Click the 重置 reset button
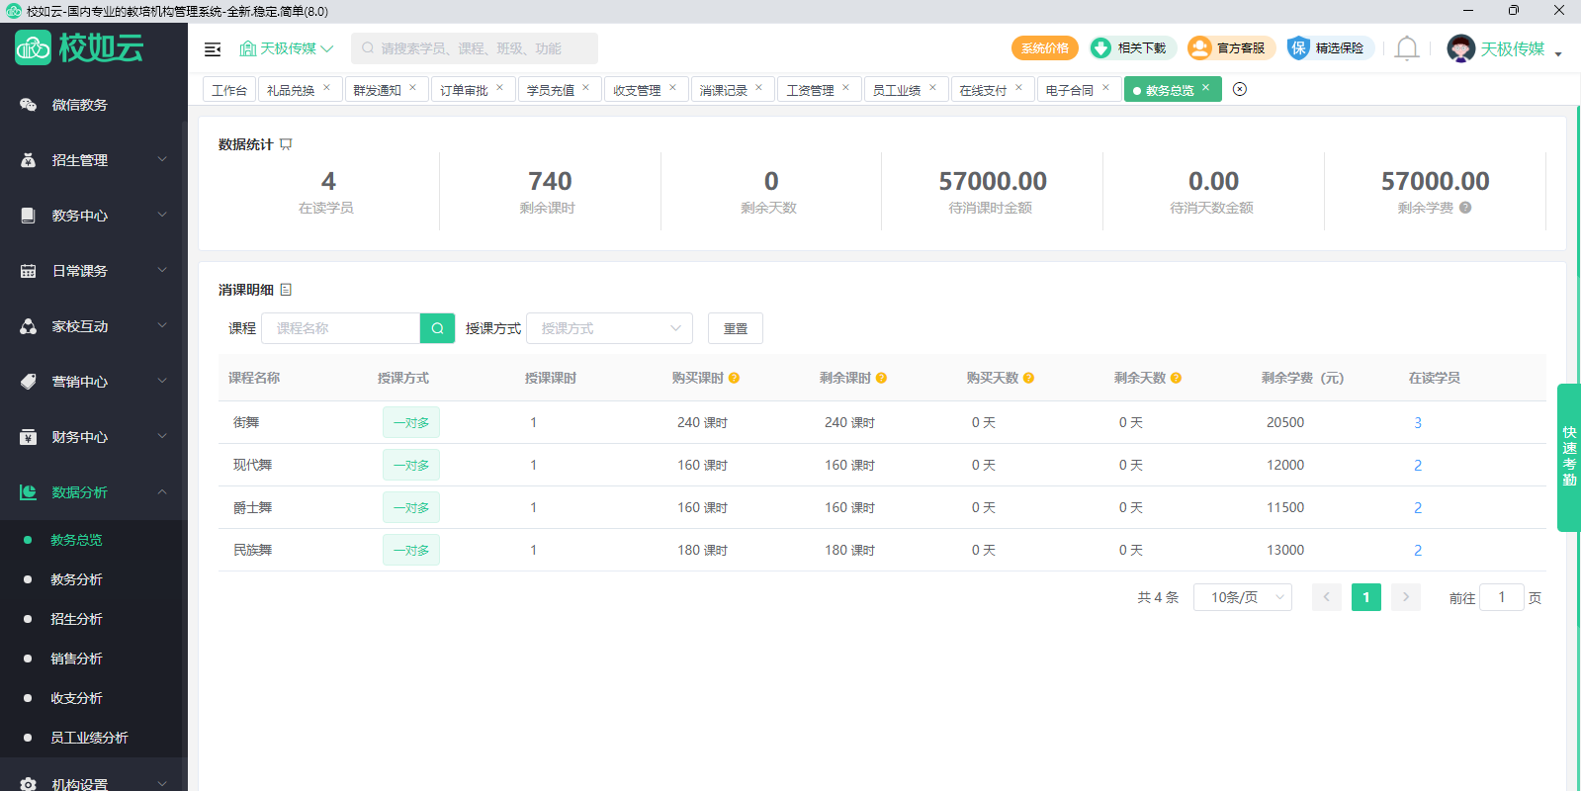The image size is (1581, 791). pyautogui.click(x=735, y=328)
